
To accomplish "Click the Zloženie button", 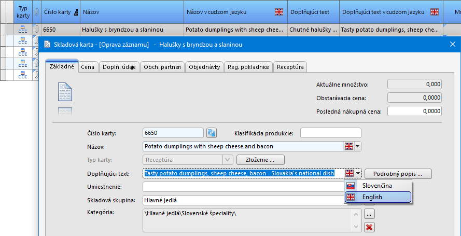I will coord(260,160).
